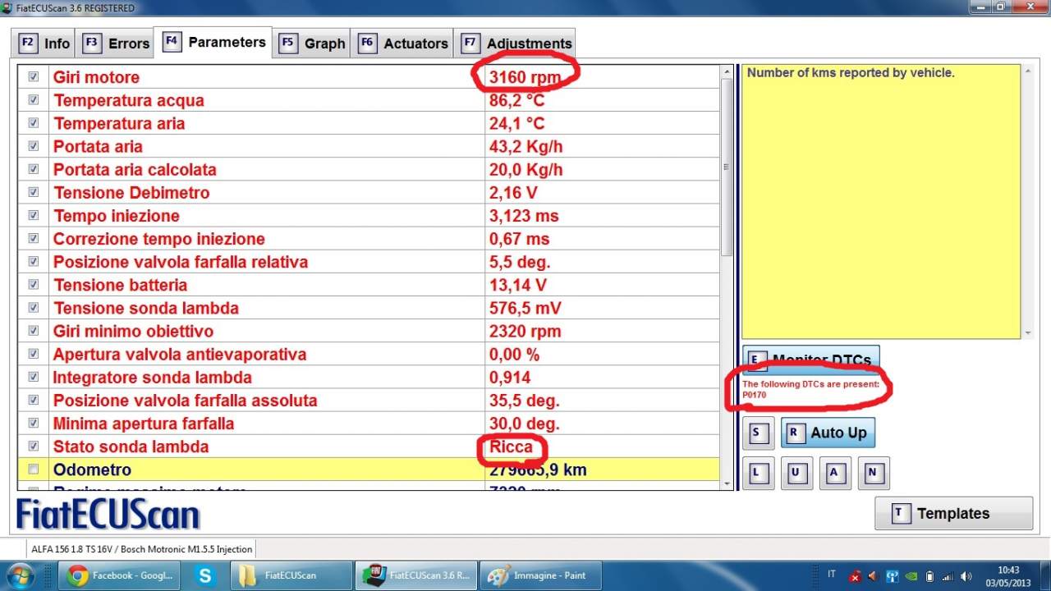The width and height of the screenshot is (1051, 591).
Task: Enable the Odometro parameter checkbox
Action: (x=34, y=470)
